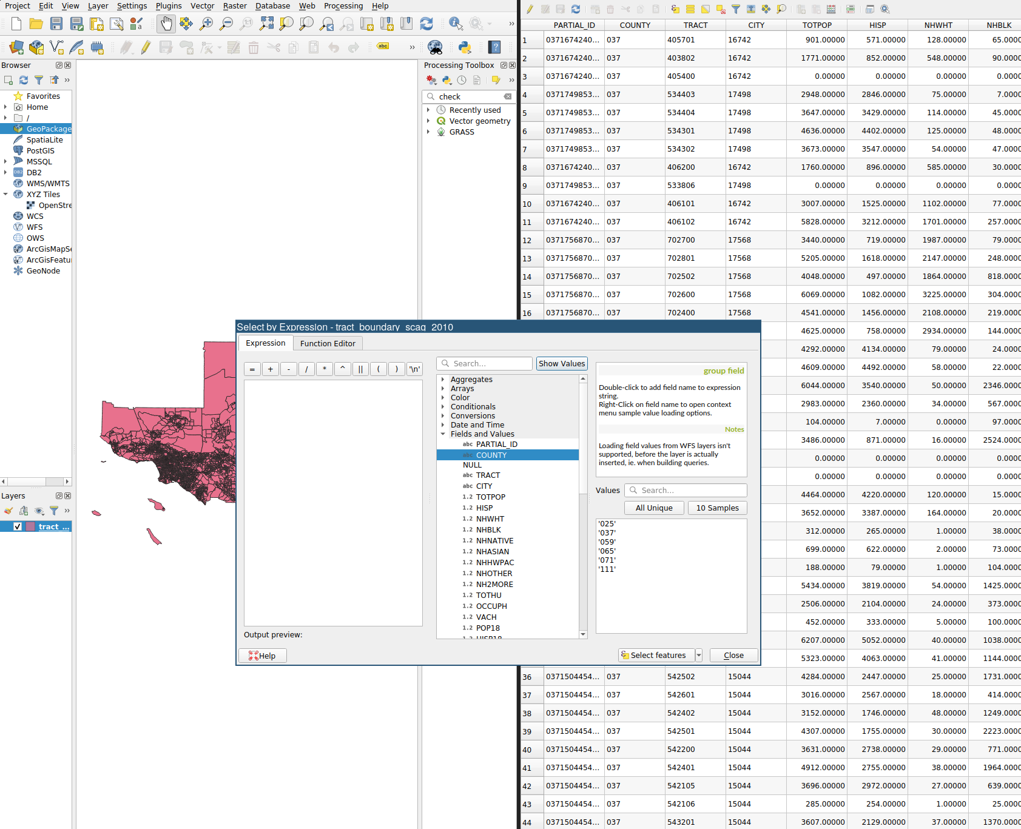The width and height of the screenshot is (1021, 829).
Task: Open the Processing menu
Action: [343, 6]
